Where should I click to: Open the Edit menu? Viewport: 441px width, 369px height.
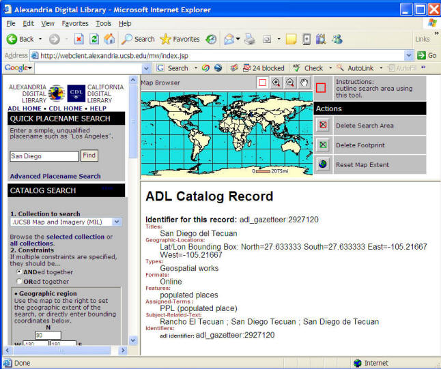click(x=28, y=23)
